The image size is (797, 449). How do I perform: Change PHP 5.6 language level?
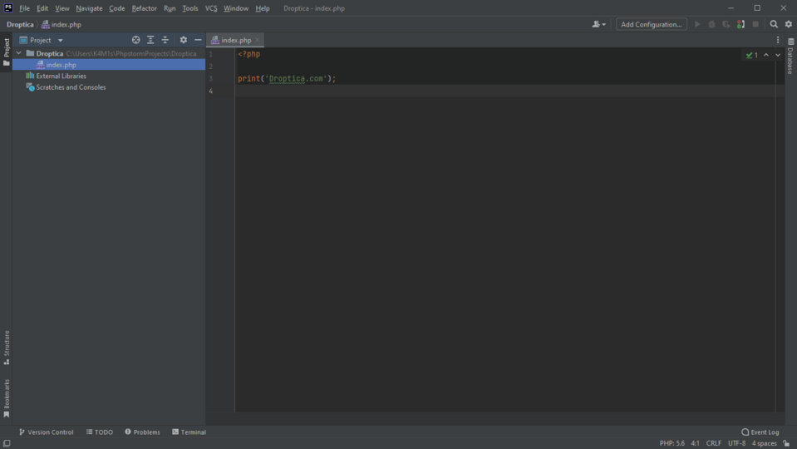click(672, 443)
